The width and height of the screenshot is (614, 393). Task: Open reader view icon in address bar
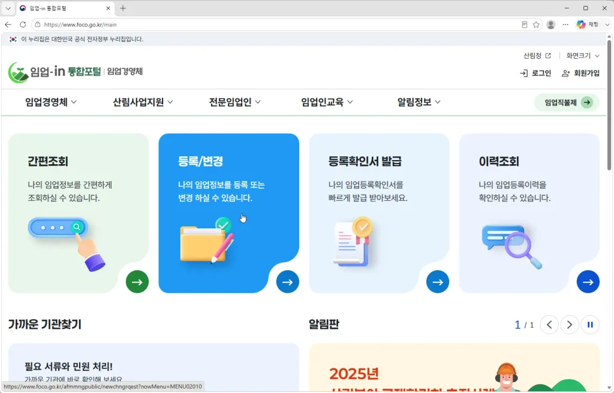tap(524, 25)
